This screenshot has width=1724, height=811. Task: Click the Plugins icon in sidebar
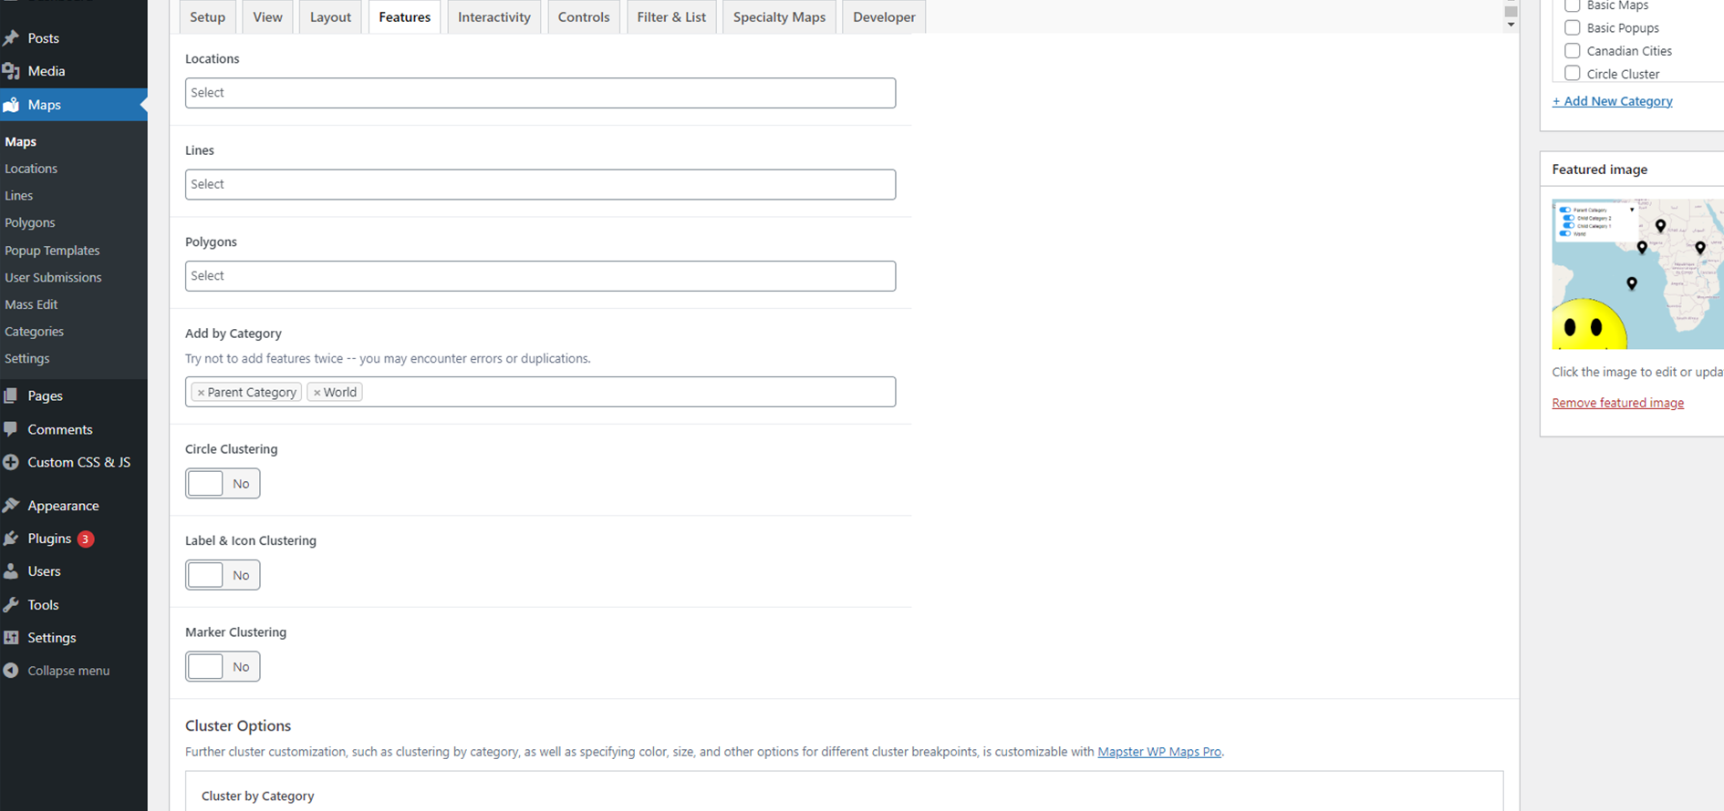pyautogui.click(x=11, y=539)
